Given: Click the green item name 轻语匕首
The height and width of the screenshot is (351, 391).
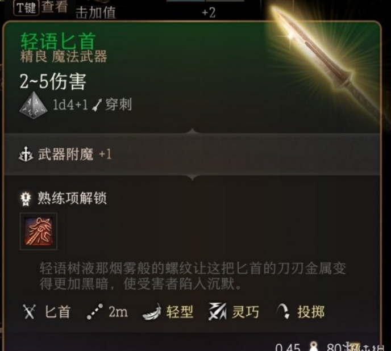Looking at the screenshot, I should (58, 41).
